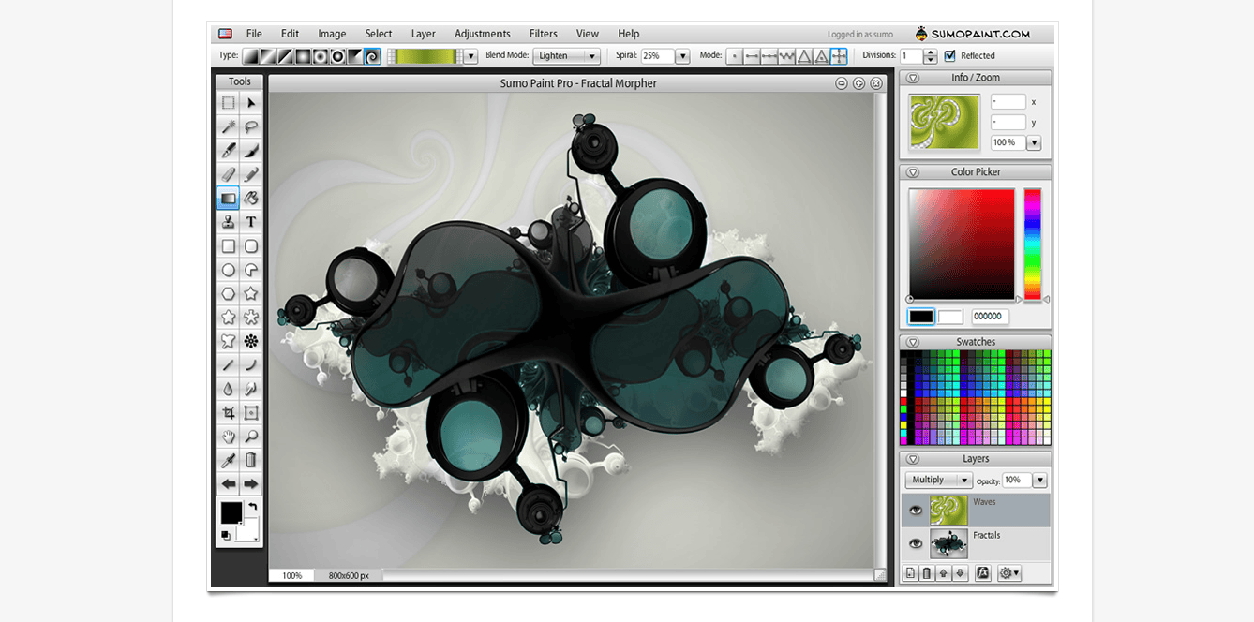Click the left arrow undo icon
The width and height of the screenshot is (1254, 622).
229,484
